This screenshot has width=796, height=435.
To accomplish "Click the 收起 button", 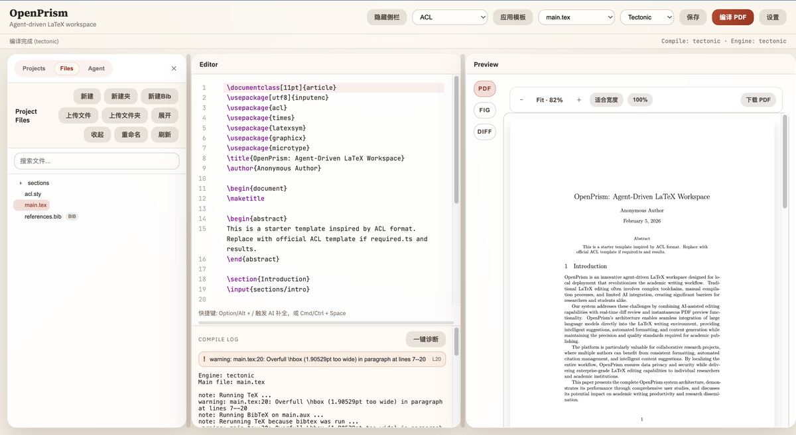I will (98, 134).
